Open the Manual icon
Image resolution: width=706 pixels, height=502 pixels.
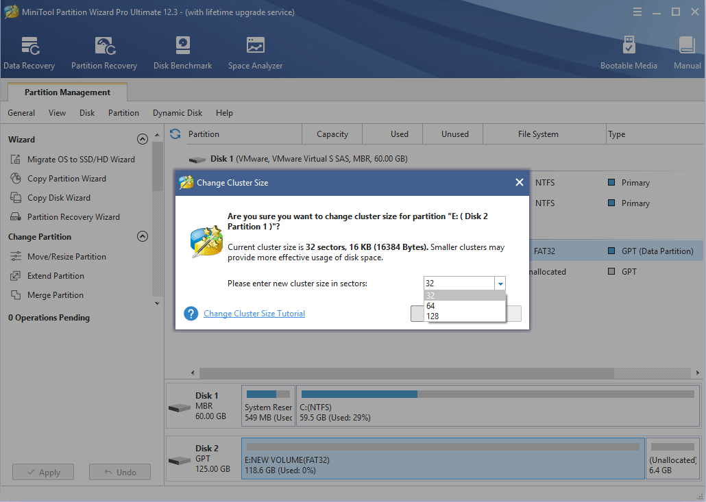(x=687, y=53)
